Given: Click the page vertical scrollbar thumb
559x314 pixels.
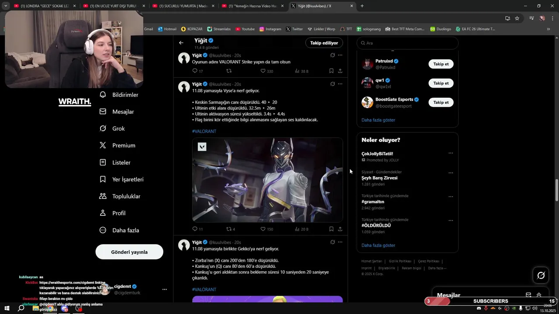Looking at the screenshot, I should (x=556, y=190).
